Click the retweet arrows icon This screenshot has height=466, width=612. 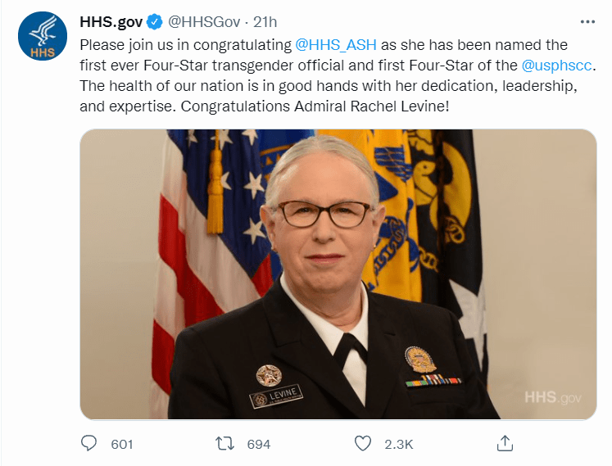tap(224, 444)
